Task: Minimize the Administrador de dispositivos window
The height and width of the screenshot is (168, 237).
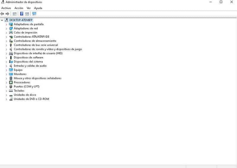Action: pos(211,2)
